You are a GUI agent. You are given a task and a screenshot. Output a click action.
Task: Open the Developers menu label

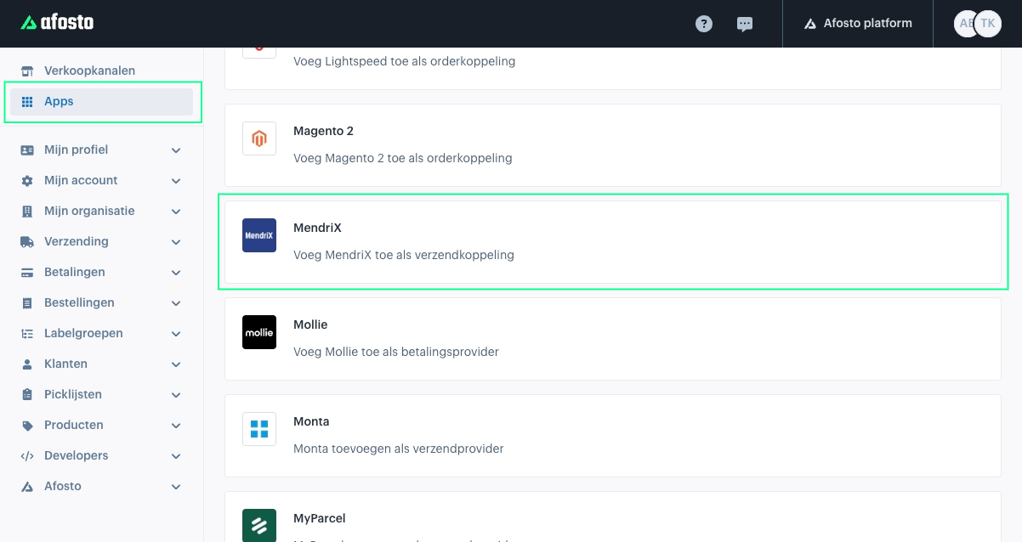tap(77, 455)
